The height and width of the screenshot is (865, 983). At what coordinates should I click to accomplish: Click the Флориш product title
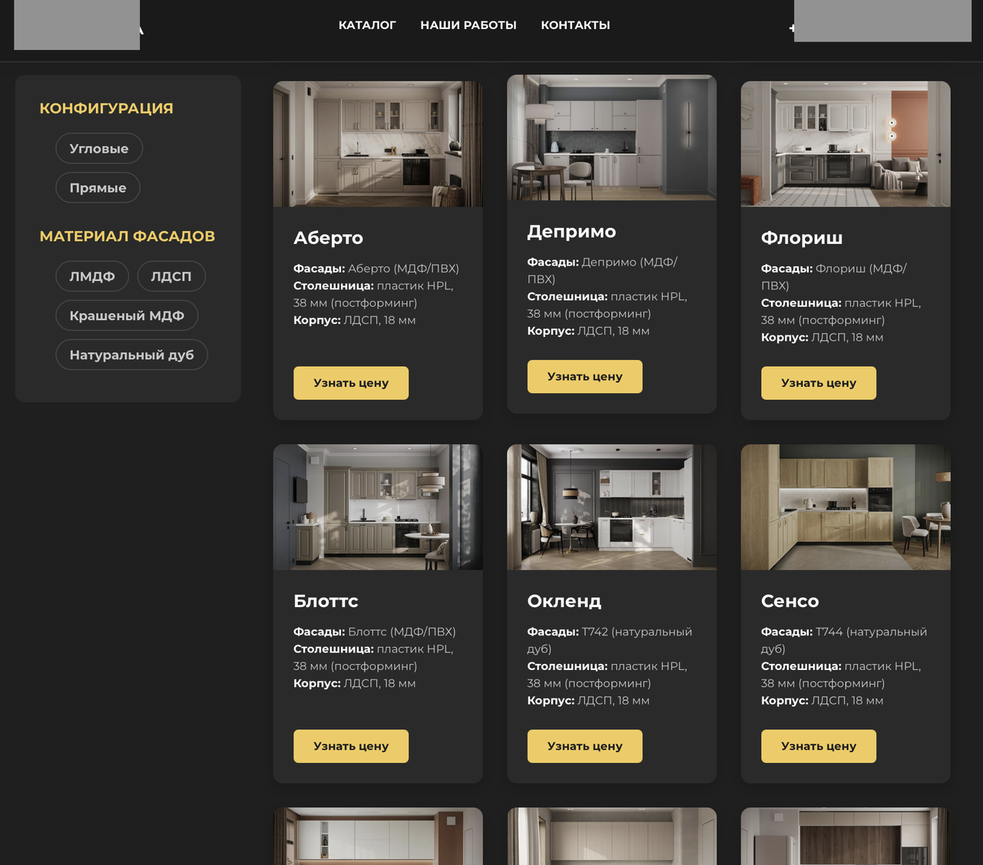pos(802,238)
